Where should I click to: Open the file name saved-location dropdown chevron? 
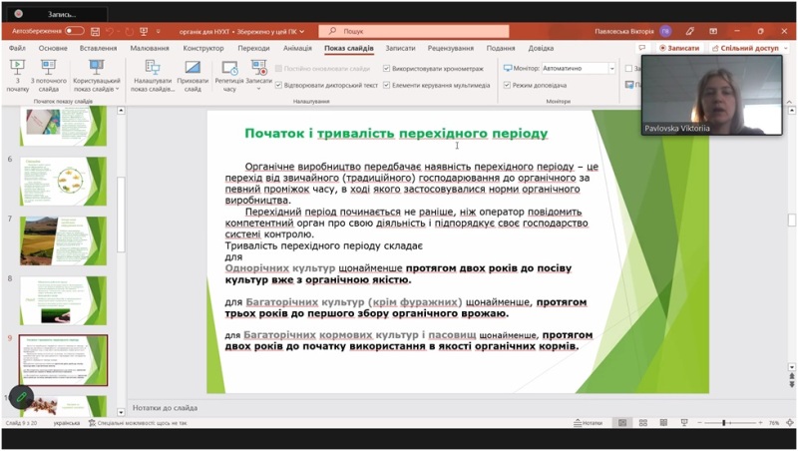[x=302, y=32]
